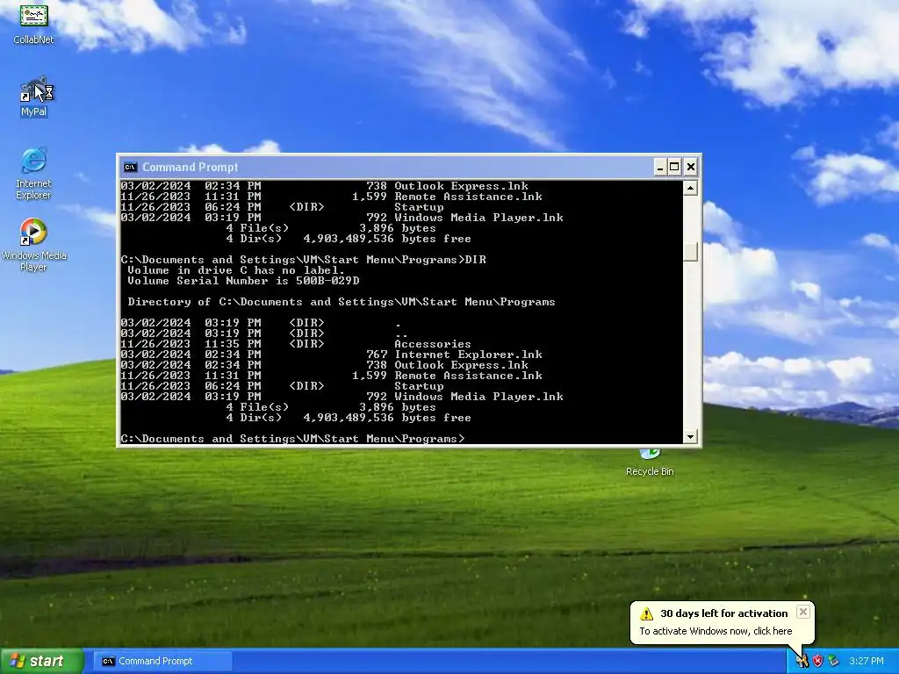Screen dimensions: 899x674
Task: Click the Command Prompt taskbar button
Action: point(162,661)
